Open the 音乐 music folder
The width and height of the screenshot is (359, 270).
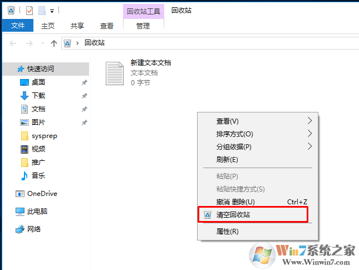38,176
